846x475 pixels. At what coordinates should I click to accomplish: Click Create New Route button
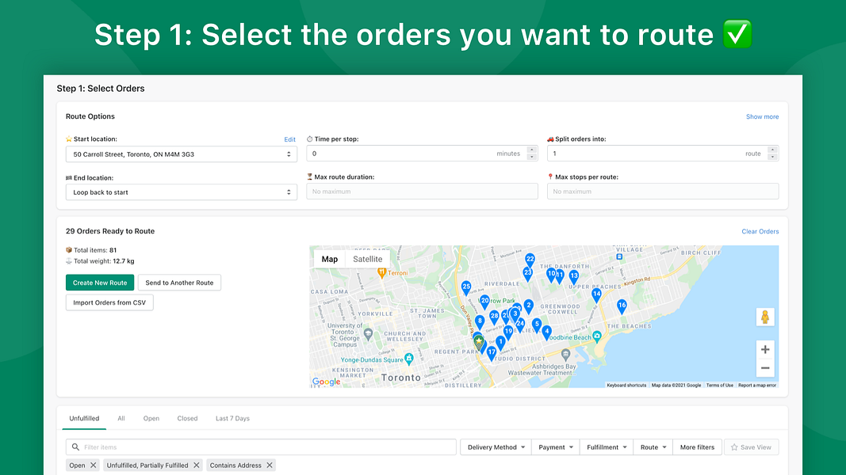pos(100,283)
